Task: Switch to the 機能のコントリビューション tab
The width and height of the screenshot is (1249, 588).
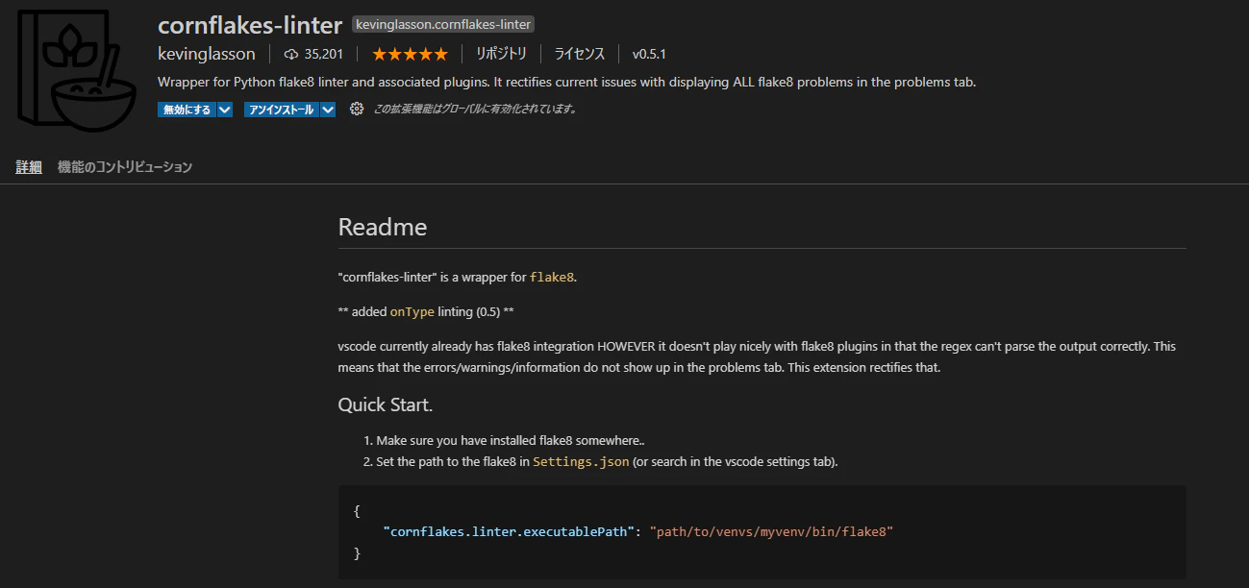Action: [x=125, y=167]
